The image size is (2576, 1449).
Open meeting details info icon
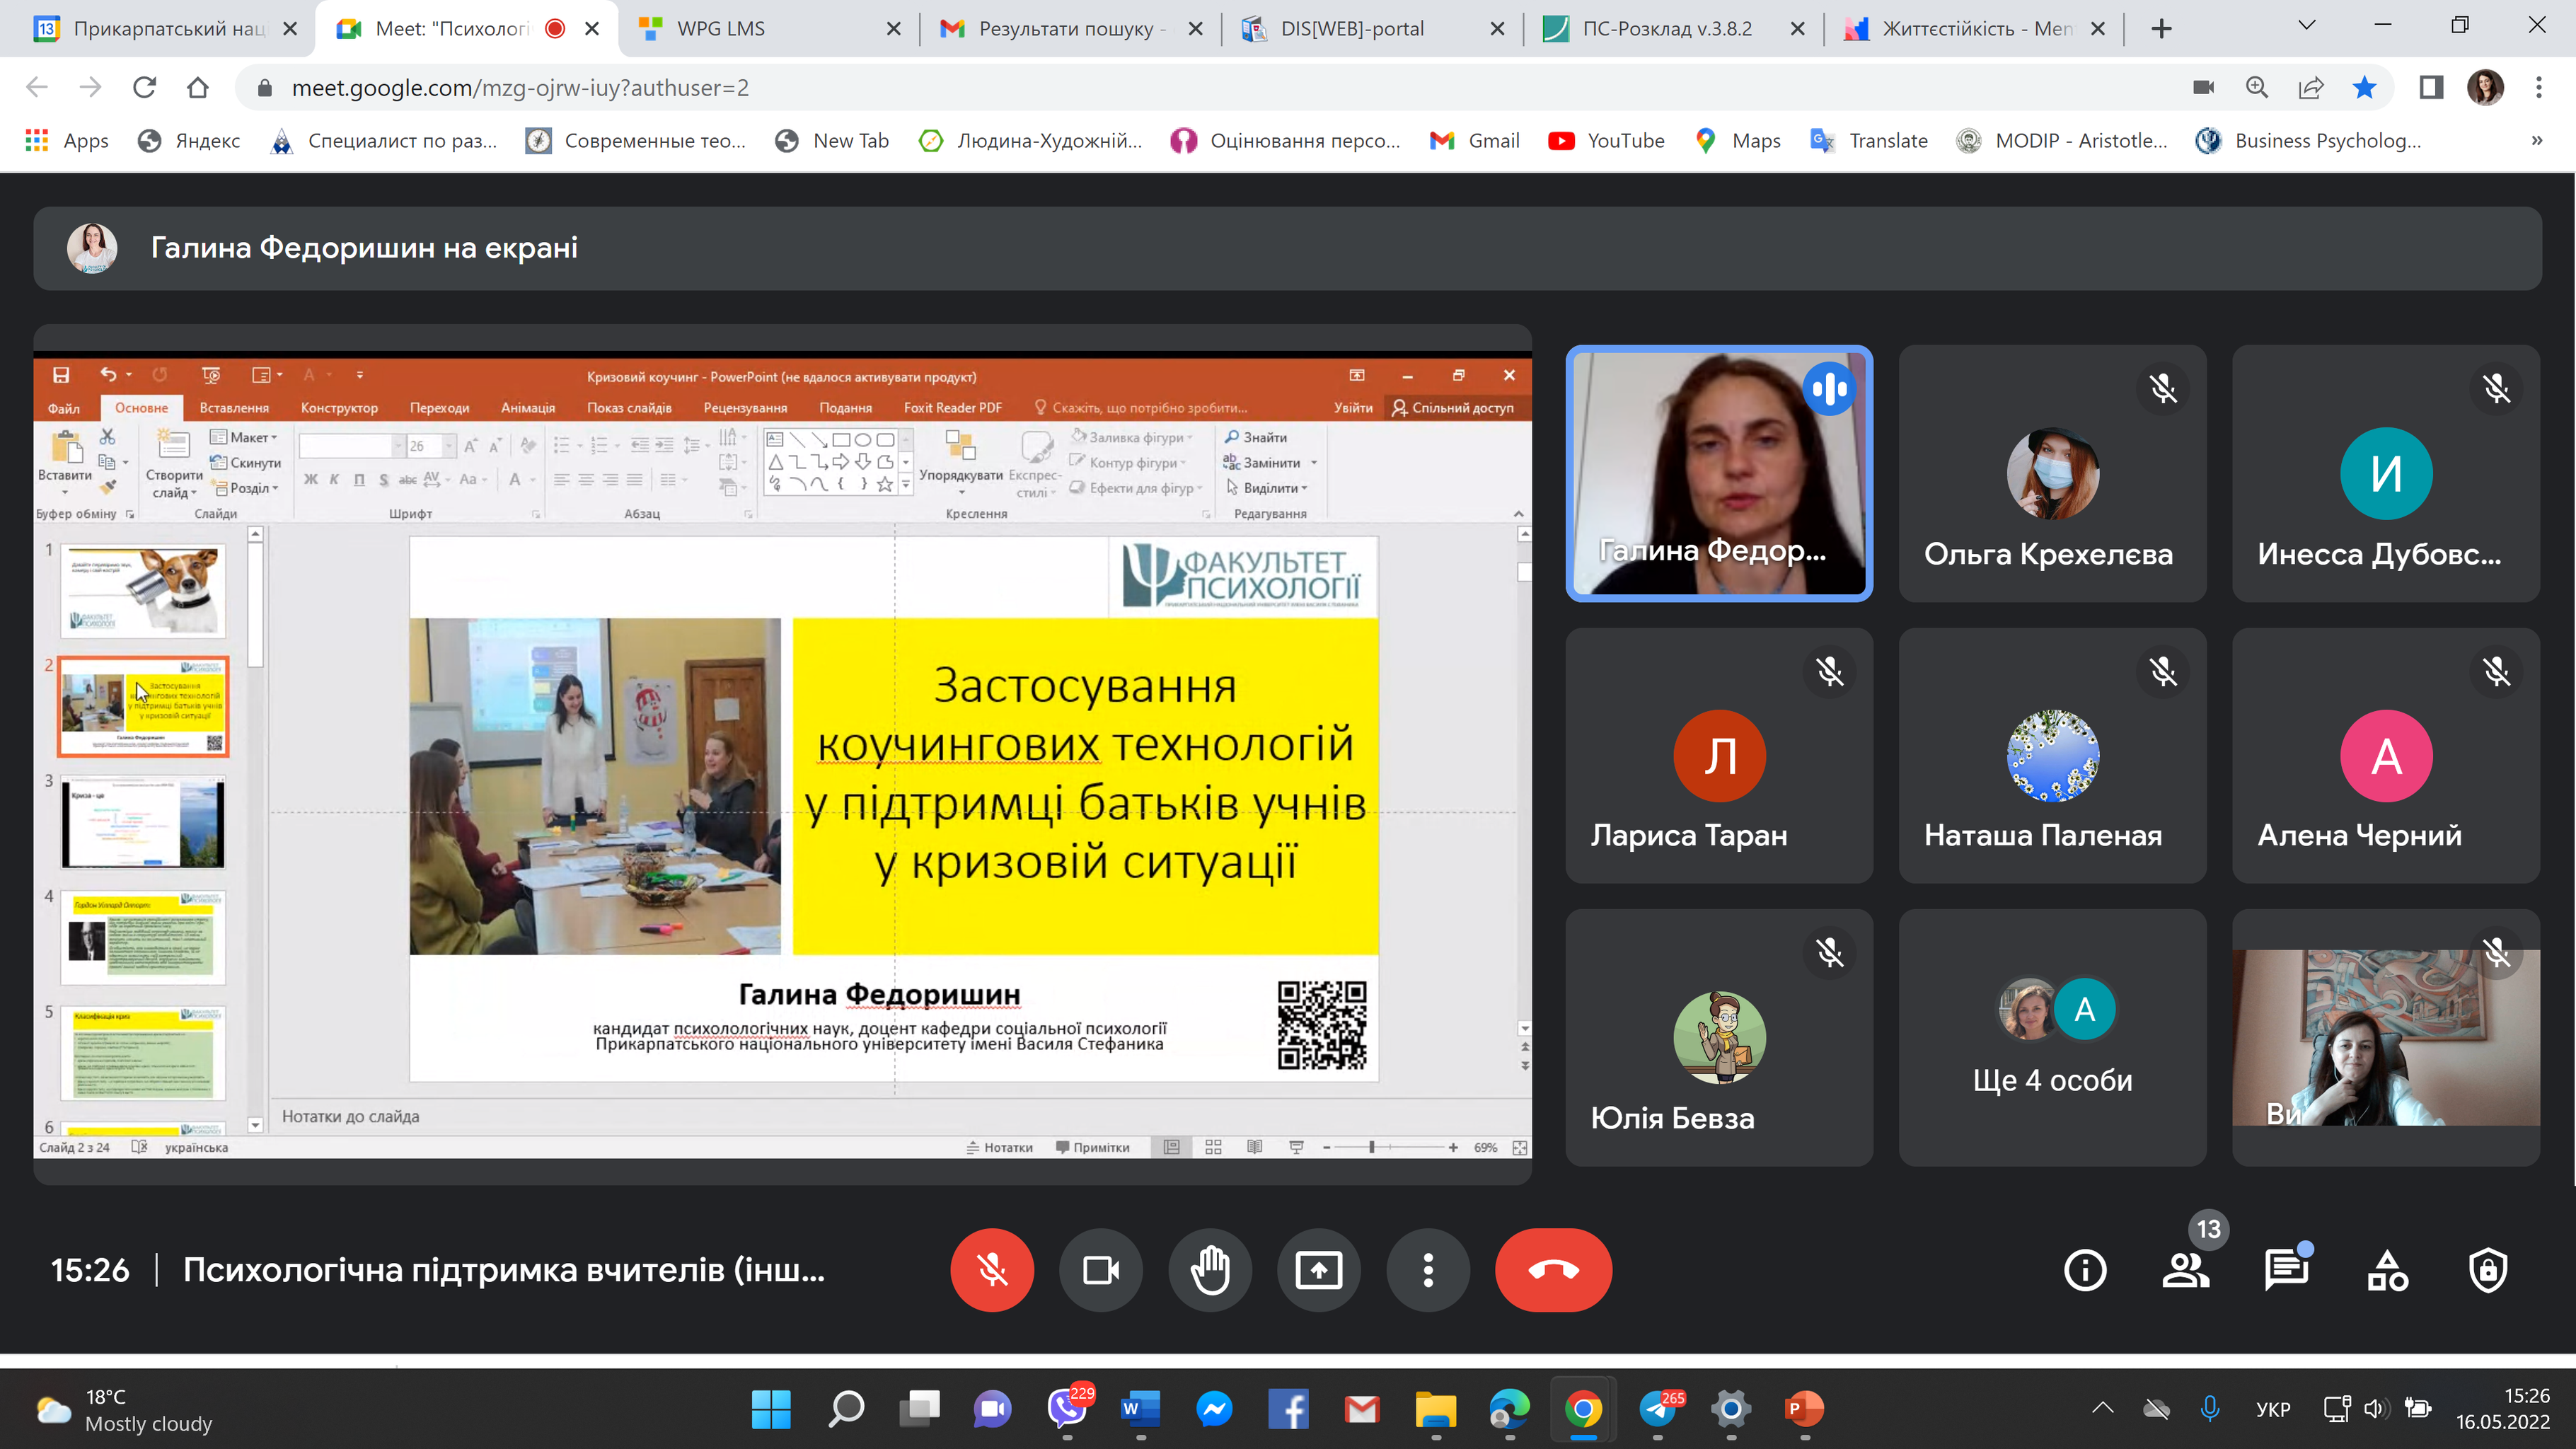click(2085, 1270)
